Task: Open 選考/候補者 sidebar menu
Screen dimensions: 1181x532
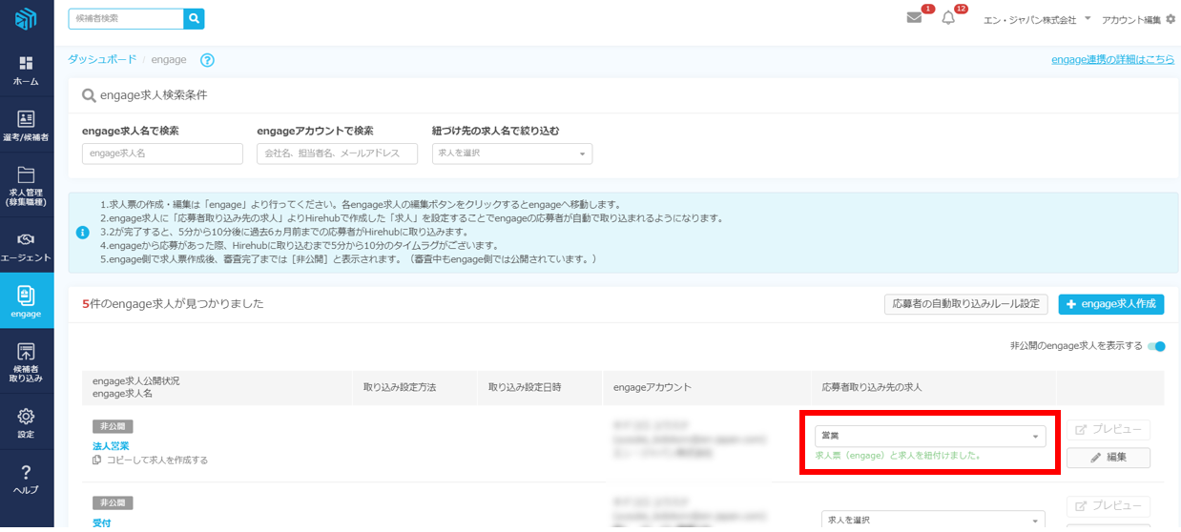Action: pyautogui.click(x=26, y=126)
